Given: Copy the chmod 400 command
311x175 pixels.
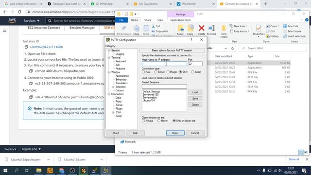Looking at the screenshot, I should click(31, 71).
